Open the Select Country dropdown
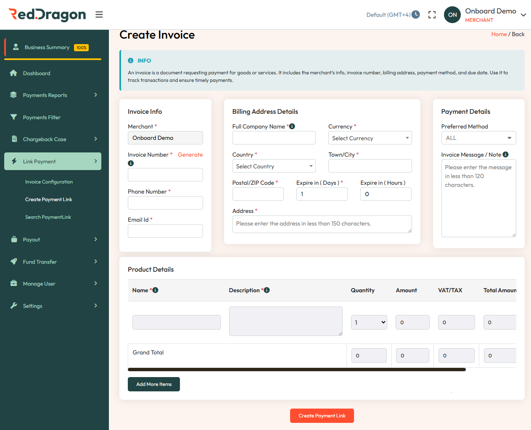531x430 pixels. coord(274,166)
